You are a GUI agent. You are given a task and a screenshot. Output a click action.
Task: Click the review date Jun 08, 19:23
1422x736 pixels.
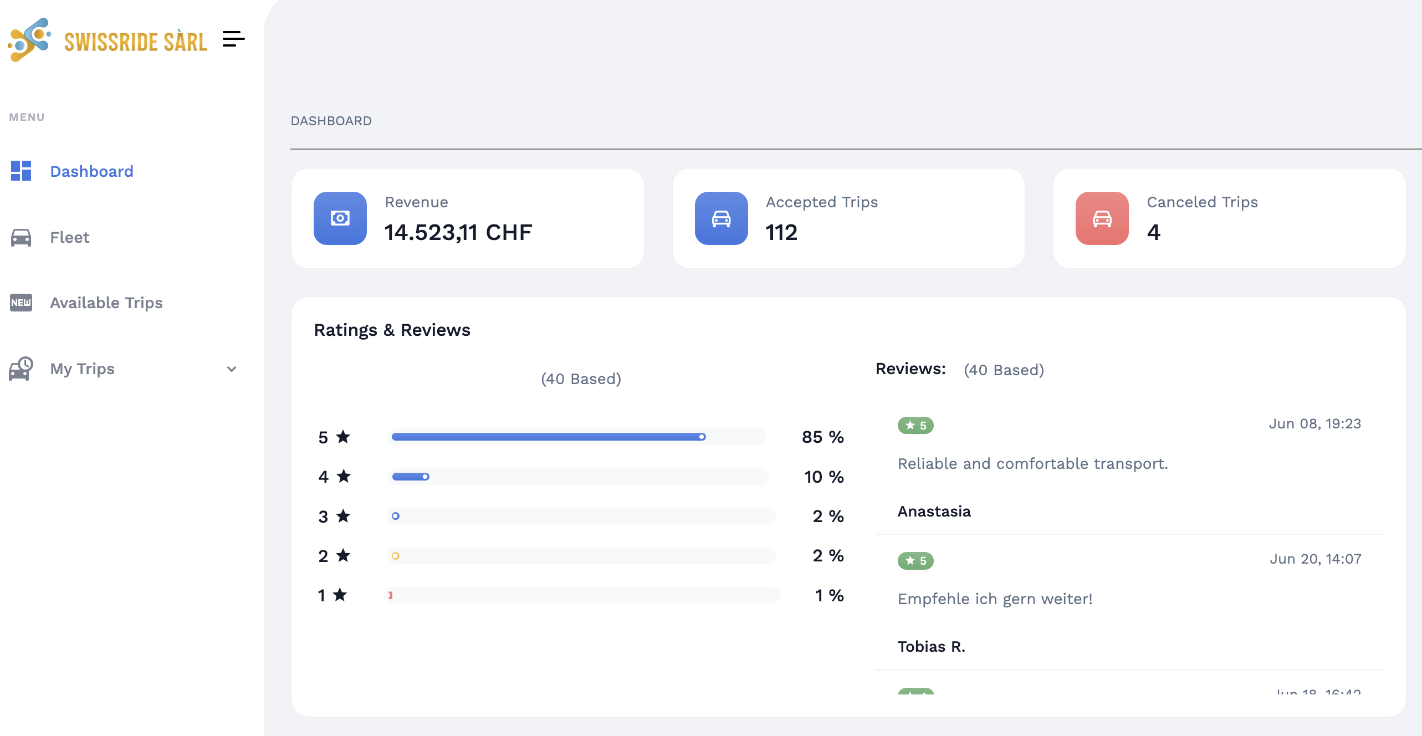tap(1315, 423)
